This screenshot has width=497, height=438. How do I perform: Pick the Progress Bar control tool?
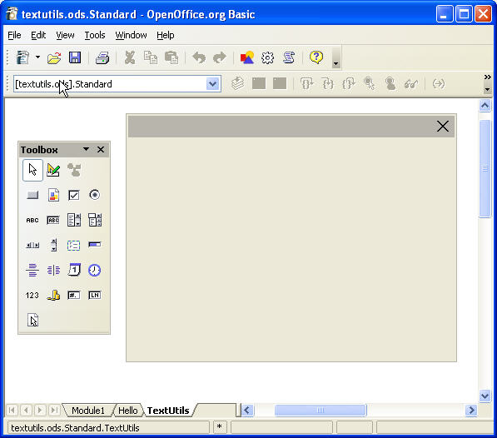click(94, 244)
